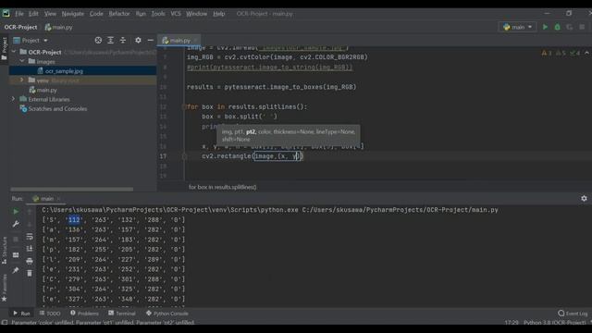Click the Stop icon in top toolbar

click(x=582, y=27)
